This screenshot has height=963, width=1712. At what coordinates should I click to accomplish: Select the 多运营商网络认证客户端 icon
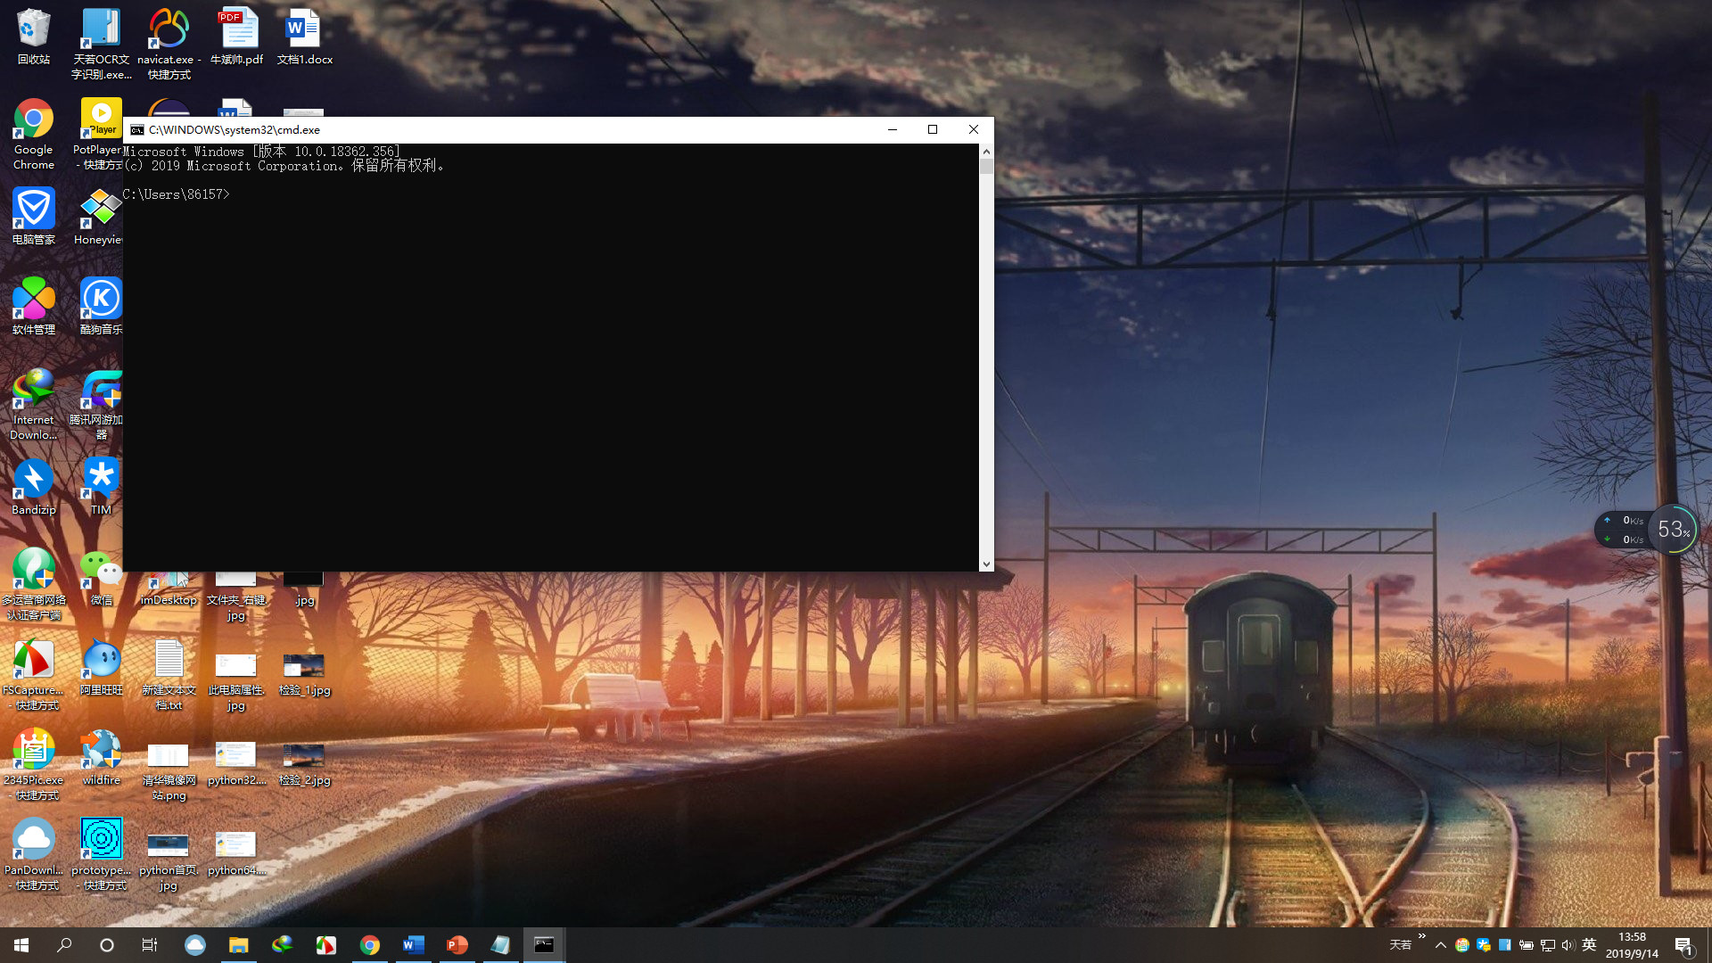coord(34,584)
